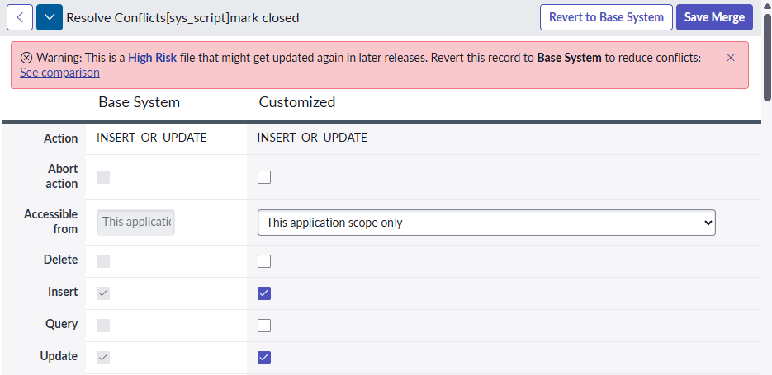Image resolution: width=772 pixels, height=375 pixels.
Task: Click Base System Update checkbox
Action: (103, 358)
